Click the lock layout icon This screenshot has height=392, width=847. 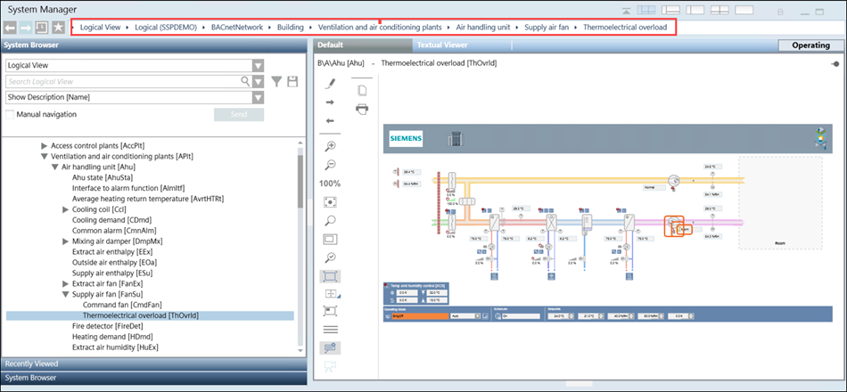tap(781, 12)
